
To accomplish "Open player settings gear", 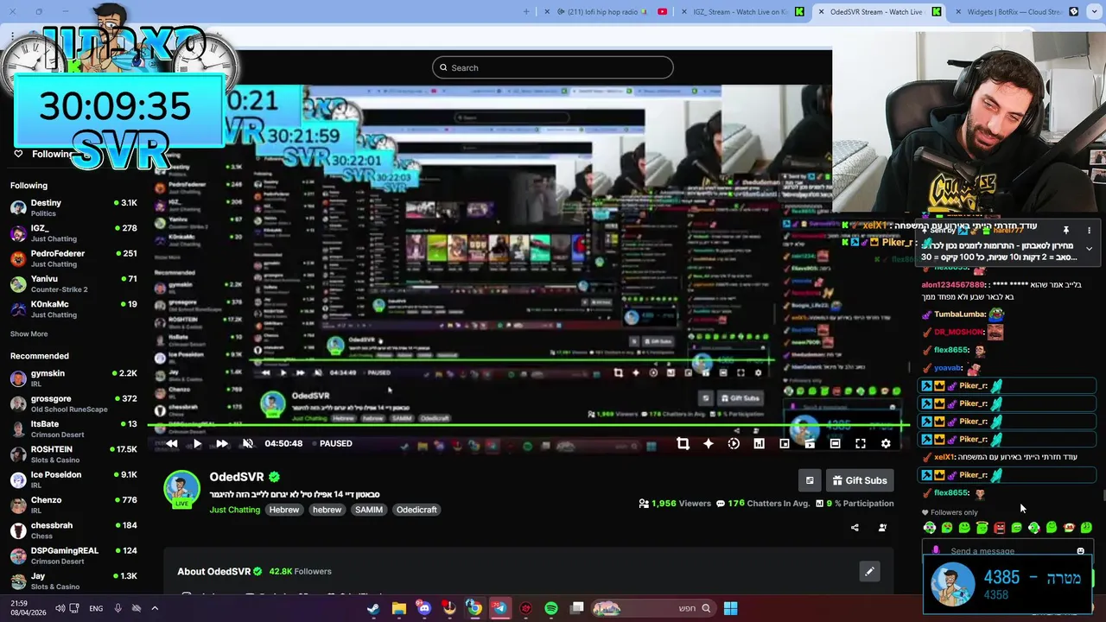I will (886, 443).
